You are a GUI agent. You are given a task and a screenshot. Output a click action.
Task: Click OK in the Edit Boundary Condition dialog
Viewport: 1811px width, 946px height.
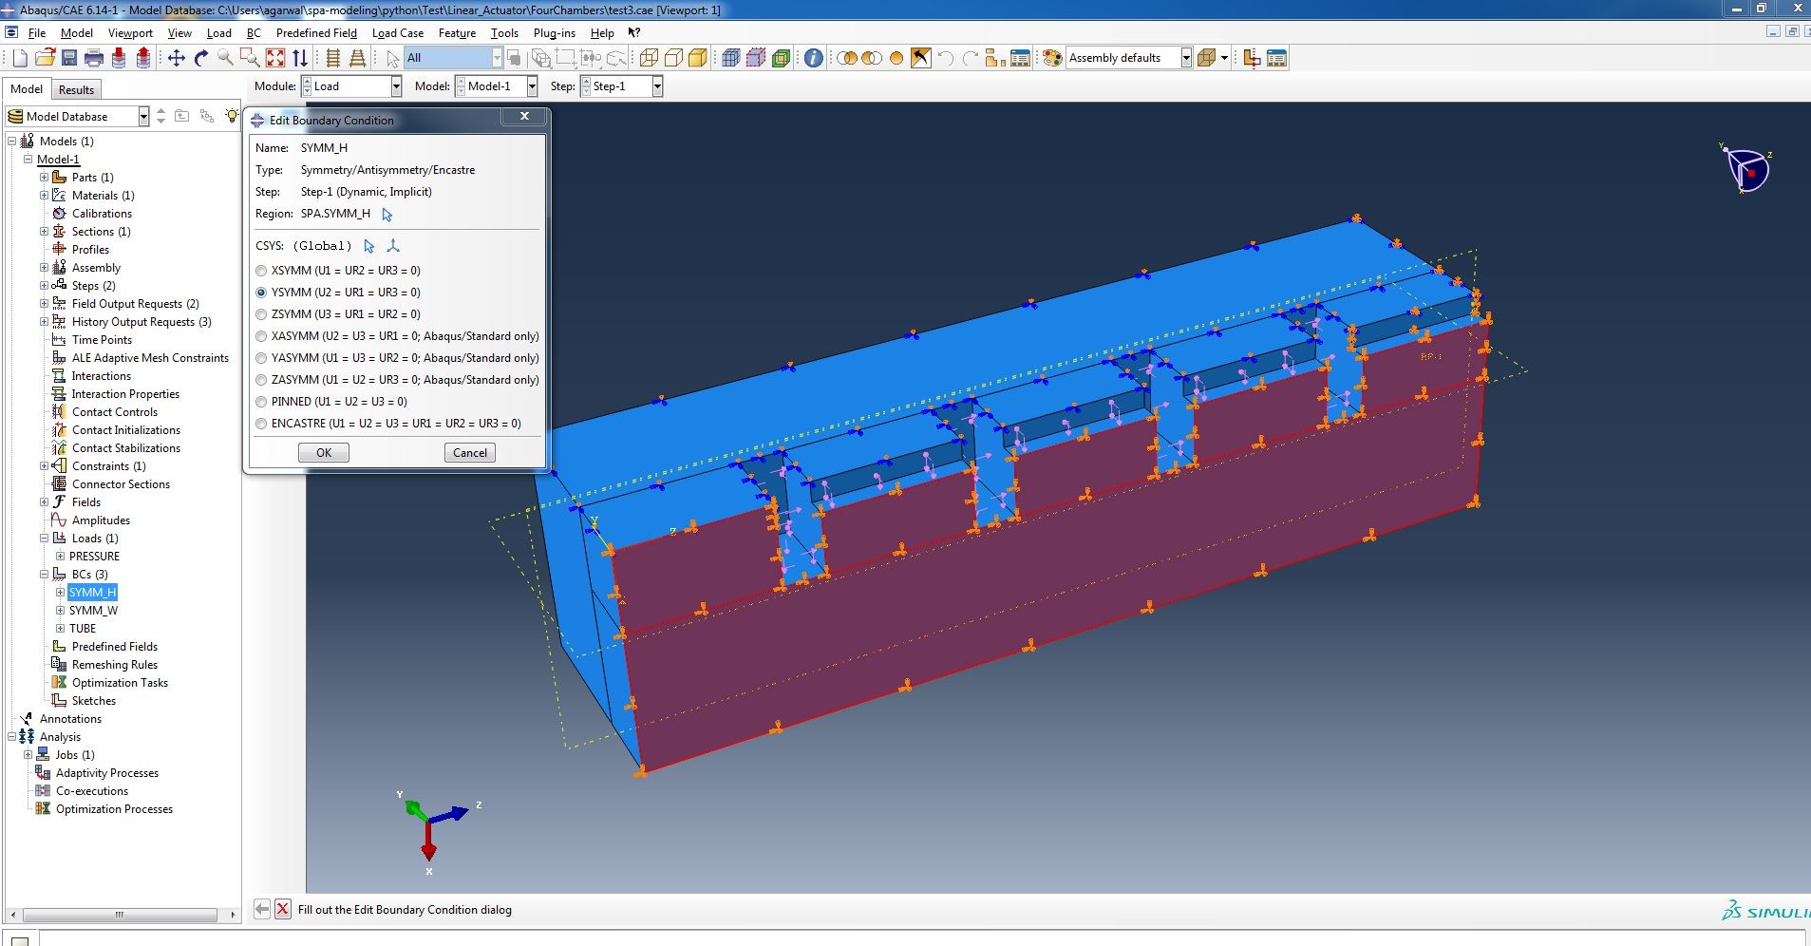point(324,453)
